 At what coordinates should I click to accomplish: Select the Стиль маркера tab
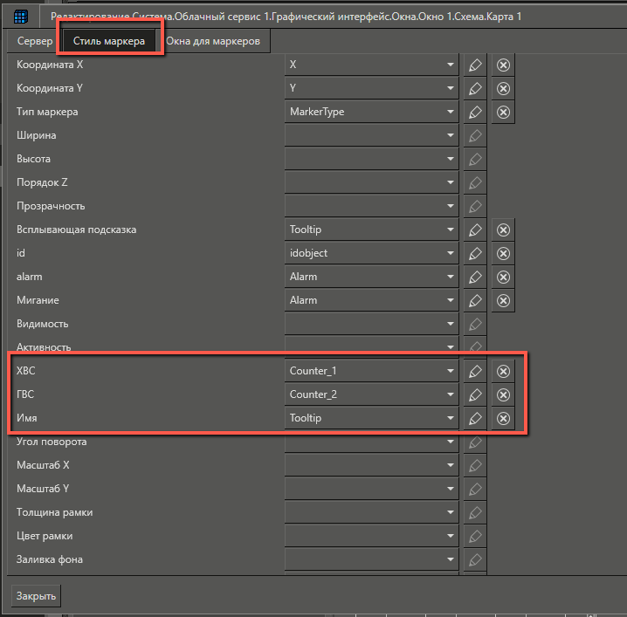click(x=109, y=42)
